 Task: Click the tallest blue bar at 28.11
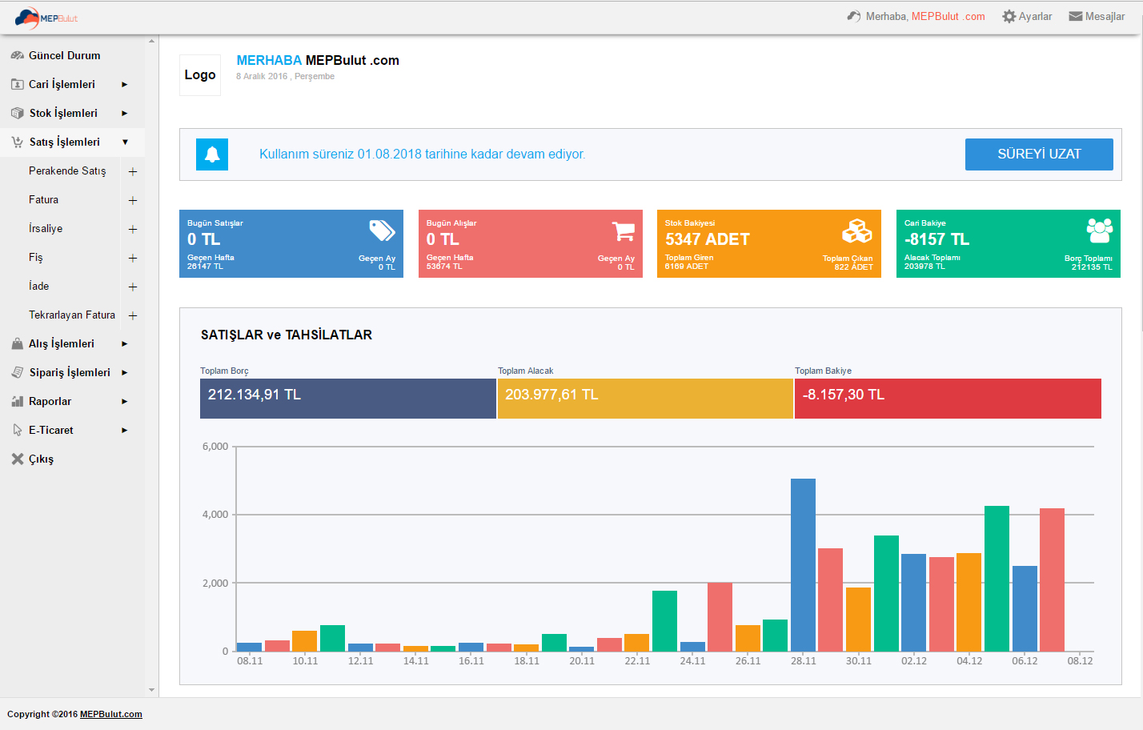point(803,565)
